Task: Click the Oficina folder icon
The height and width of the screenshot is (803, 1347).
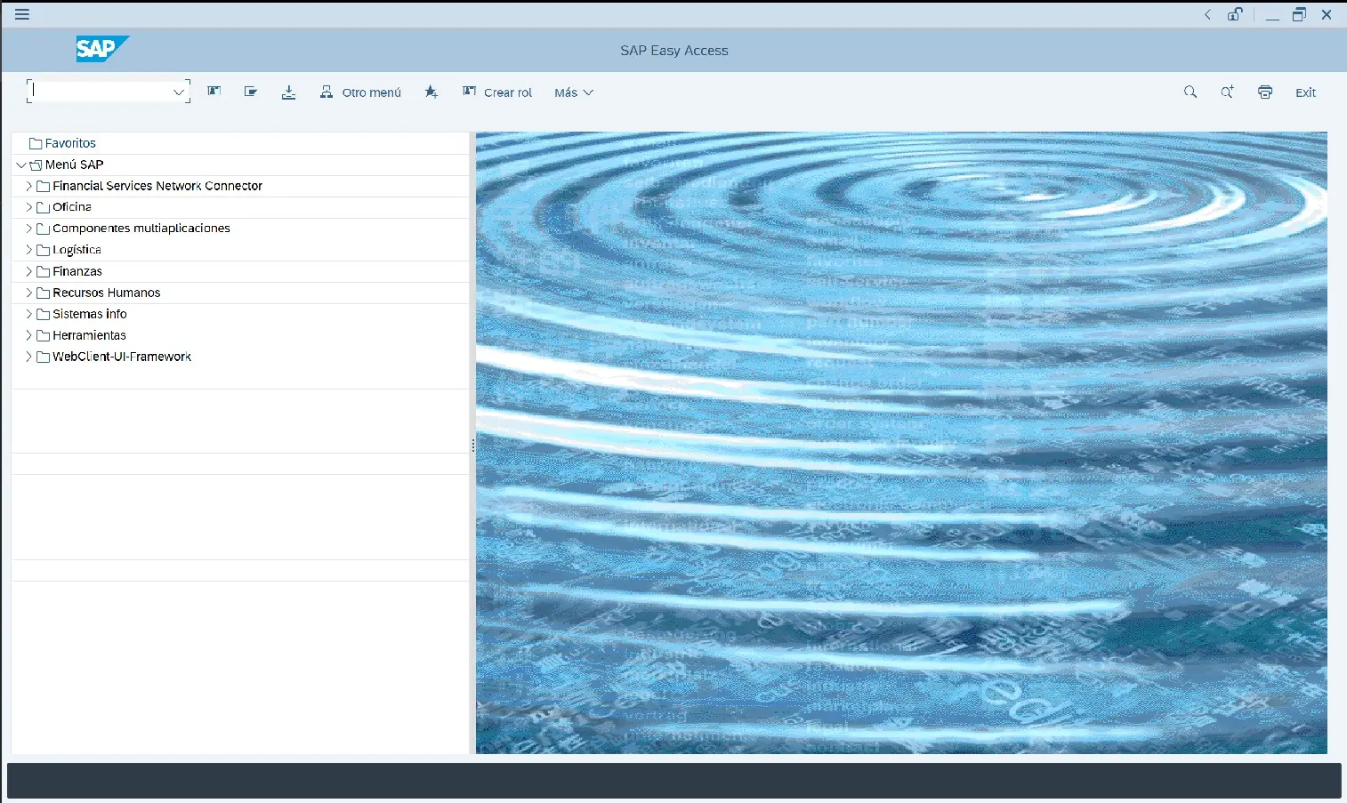Action: click(43, 207)
